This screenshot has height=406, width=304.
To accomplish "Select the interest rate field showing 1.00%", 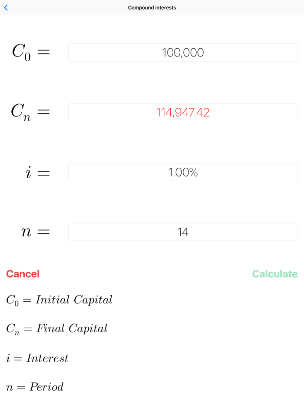I will (x=183, y=172).
